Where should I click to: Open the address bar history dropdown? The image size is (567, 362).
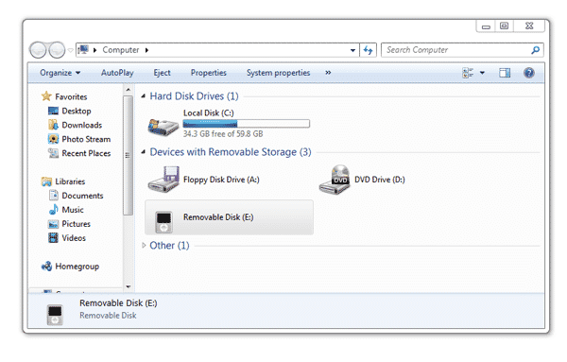point(352,50)
